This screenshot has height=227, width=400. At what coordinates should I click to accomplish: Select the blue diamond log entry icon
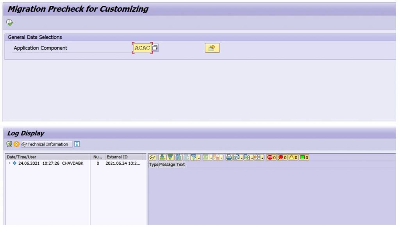(x=14, y=163)
